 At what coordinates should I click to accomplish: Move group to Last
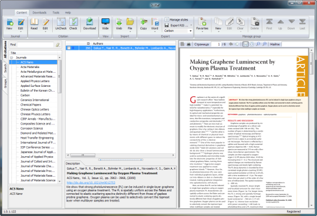[x=302, y=24]
